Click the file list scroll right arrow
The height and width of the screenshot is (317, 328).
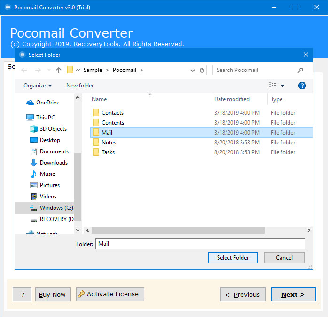pos(309,230)
